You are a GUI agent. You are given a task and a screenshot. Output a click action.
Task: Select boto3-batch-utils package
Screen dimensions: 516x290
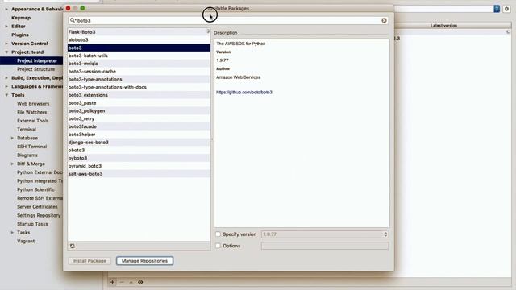(139, 56)
